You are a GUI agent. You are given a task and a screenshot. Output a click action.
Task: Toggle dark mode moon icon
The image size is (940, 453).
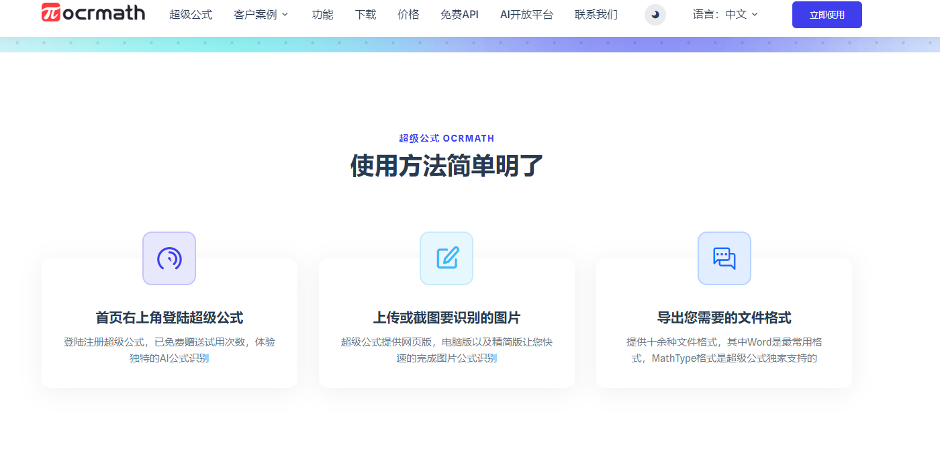[x=655, y=15]
